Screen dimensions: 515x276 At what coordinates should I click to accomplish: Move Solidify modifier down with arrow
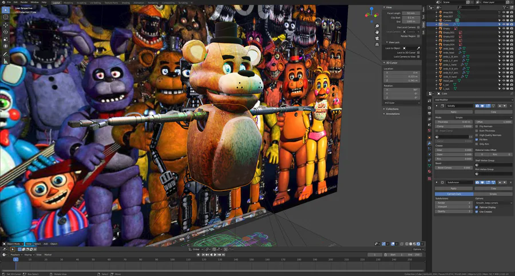tap(505, 106)
